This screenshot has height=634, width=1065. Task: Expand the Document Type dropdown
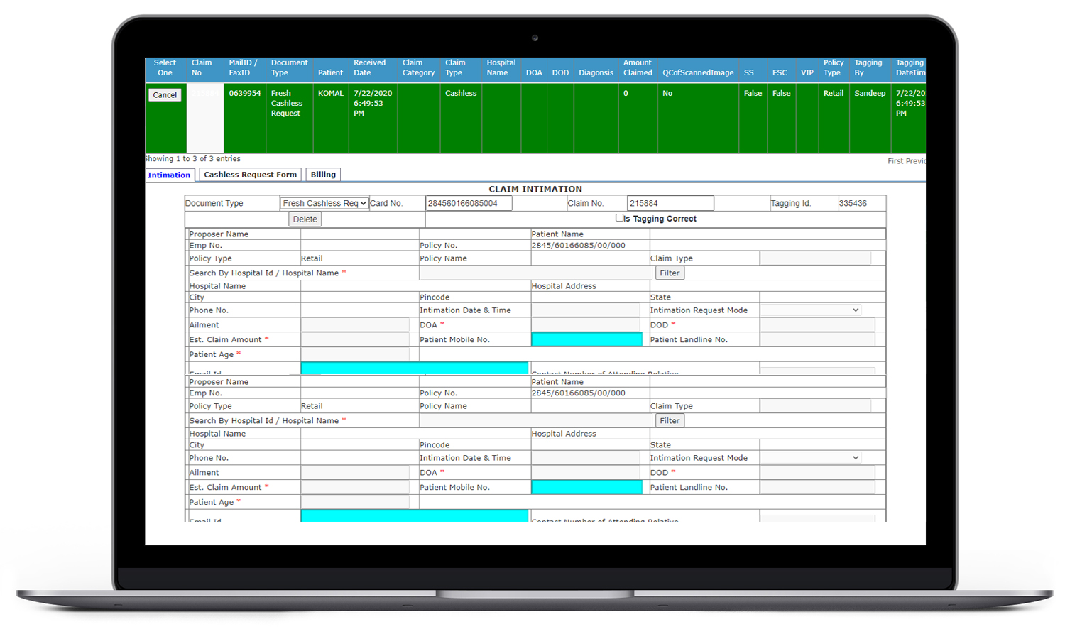pos(324,204)
